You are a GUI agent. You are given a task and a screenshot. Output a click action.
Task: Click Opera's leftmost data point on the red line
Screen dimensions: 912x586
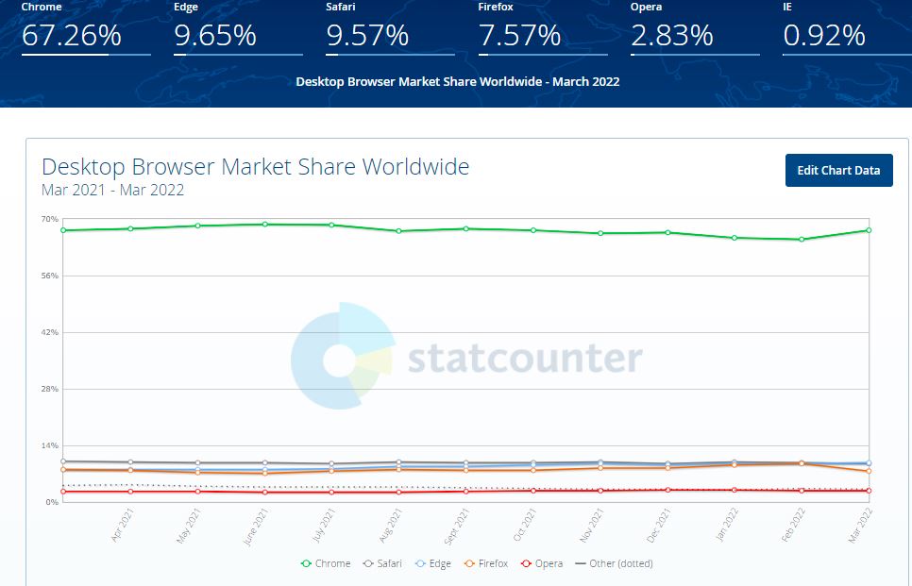point(63,492)
